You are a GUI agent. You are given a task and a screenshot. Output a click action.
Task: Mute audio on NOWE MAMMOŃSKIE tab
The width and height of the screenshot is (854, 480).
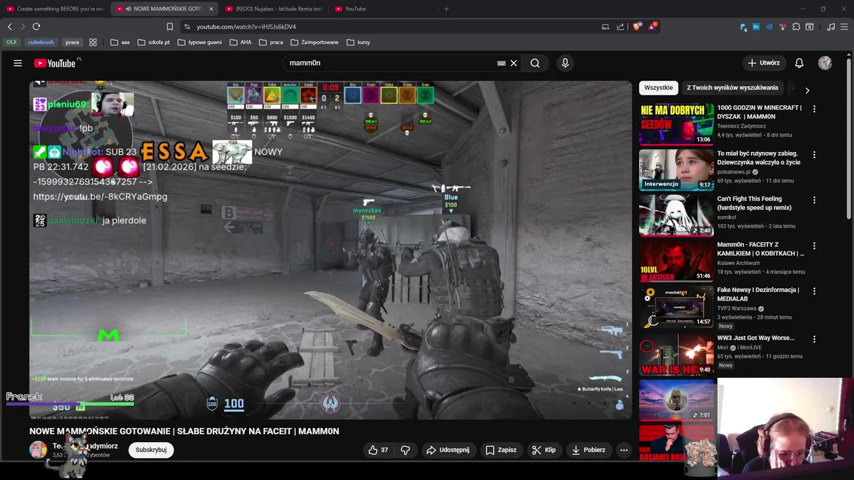(x=128, y=9)
